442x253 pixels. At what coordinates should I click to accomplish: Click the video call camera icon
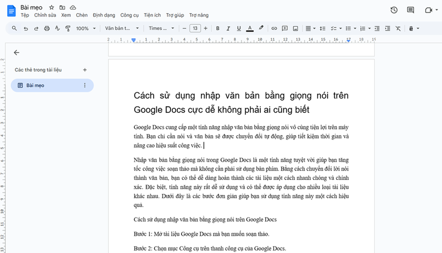(429, 10)
